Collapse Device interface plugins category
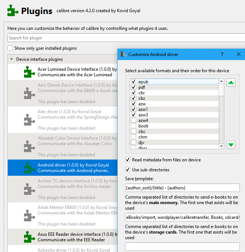This screenshot has height=252, width=245. [11, 59]
